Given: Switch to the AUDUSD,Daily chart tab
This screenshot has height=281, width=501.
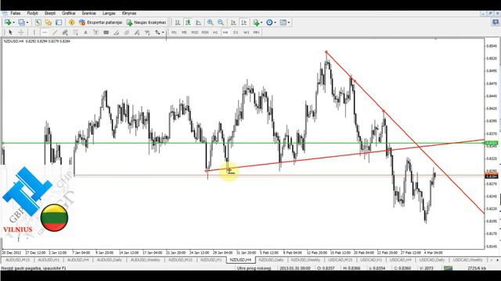Looking at the screenshot, I should (109, 260).
